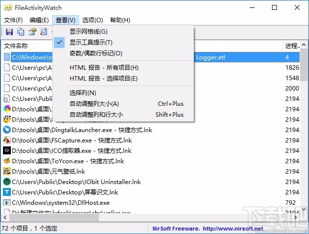Viewport: 309px width, 234px height.
Task: Click the gear file icon of C:\Users\Publi row
Action: tap(7, 99)
